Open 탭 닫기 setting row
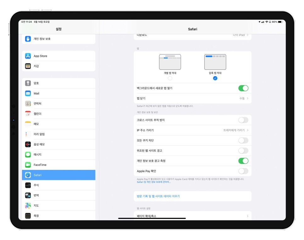304x240 pixels. (193, 98)
